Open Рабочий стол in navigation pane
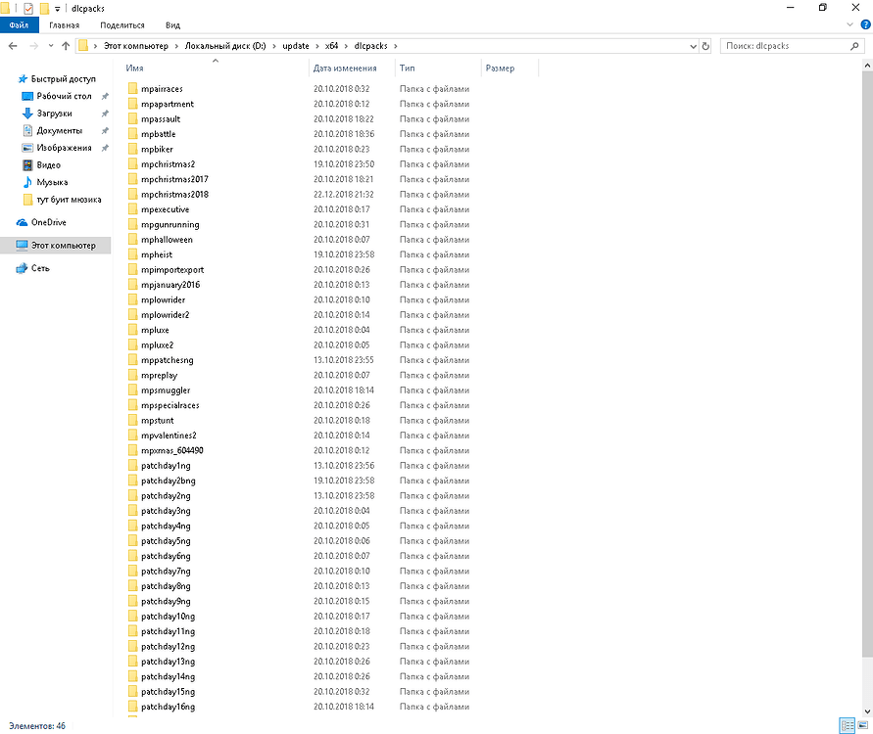This screenshot has height=734, width=873. [56, 96]
